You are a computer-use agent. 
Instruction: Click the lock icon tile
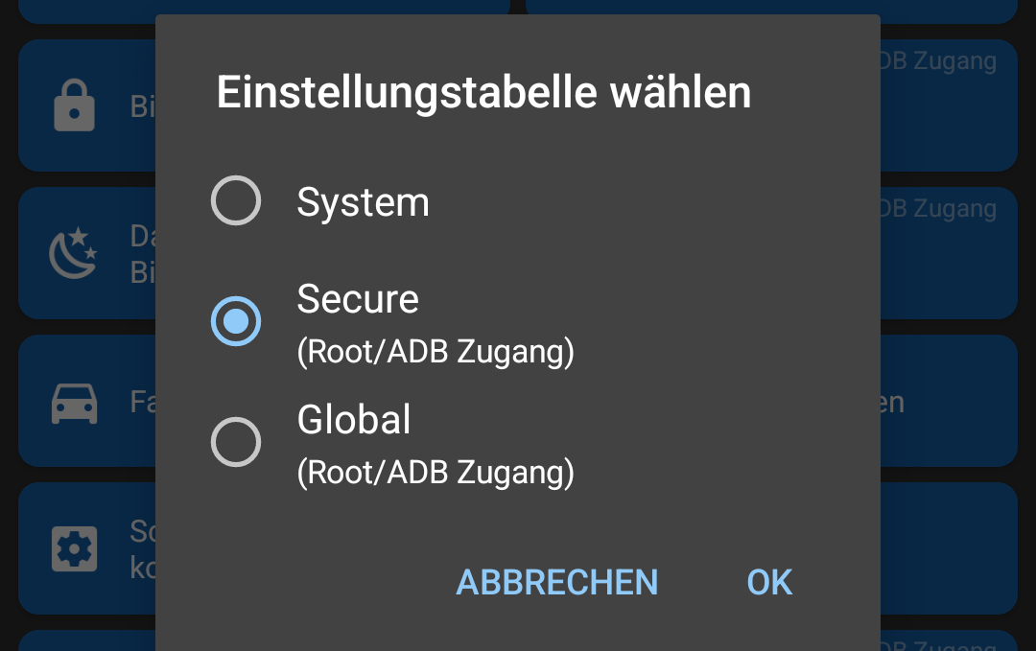point(74,105)
